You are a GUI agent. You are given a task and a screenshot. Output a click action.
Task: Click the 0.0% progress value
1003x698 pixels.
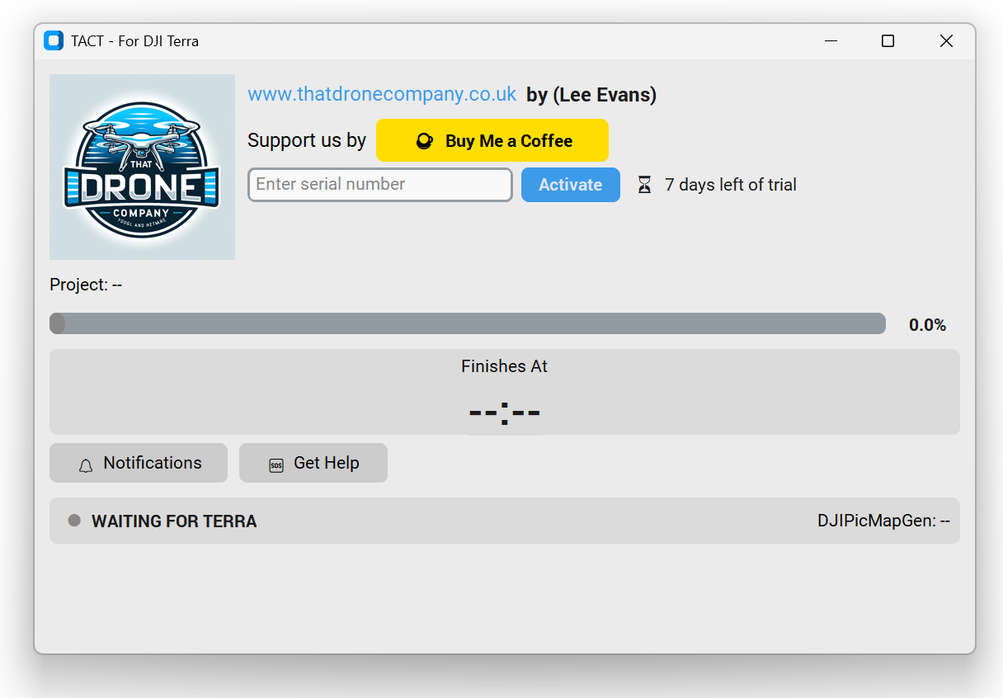tap(927, 325)
